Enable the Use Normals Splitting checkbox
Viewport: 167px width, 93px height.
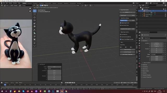121,37
